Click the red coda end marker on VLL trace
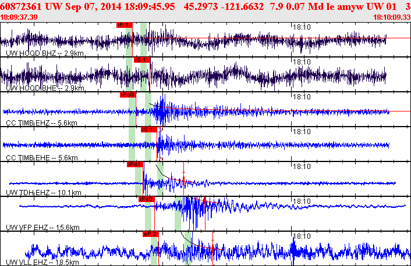Screen dimensions: 411x266 pyautogui.click(x=213, y=249)
